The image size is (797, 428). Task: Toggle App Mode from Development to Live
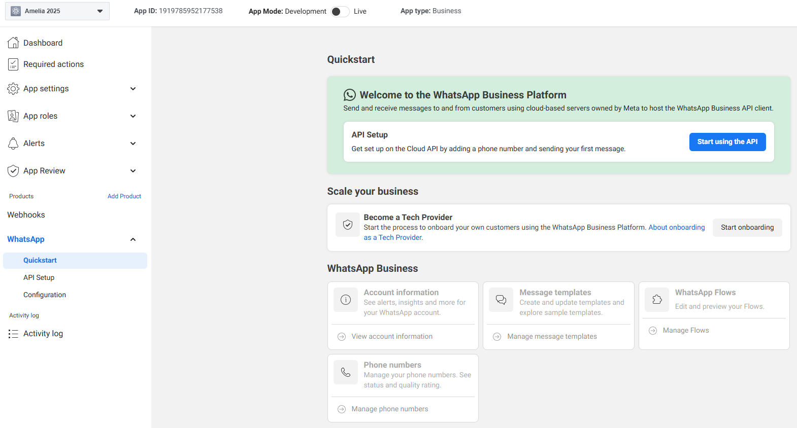pyautogui.click(x=340, y=11)
